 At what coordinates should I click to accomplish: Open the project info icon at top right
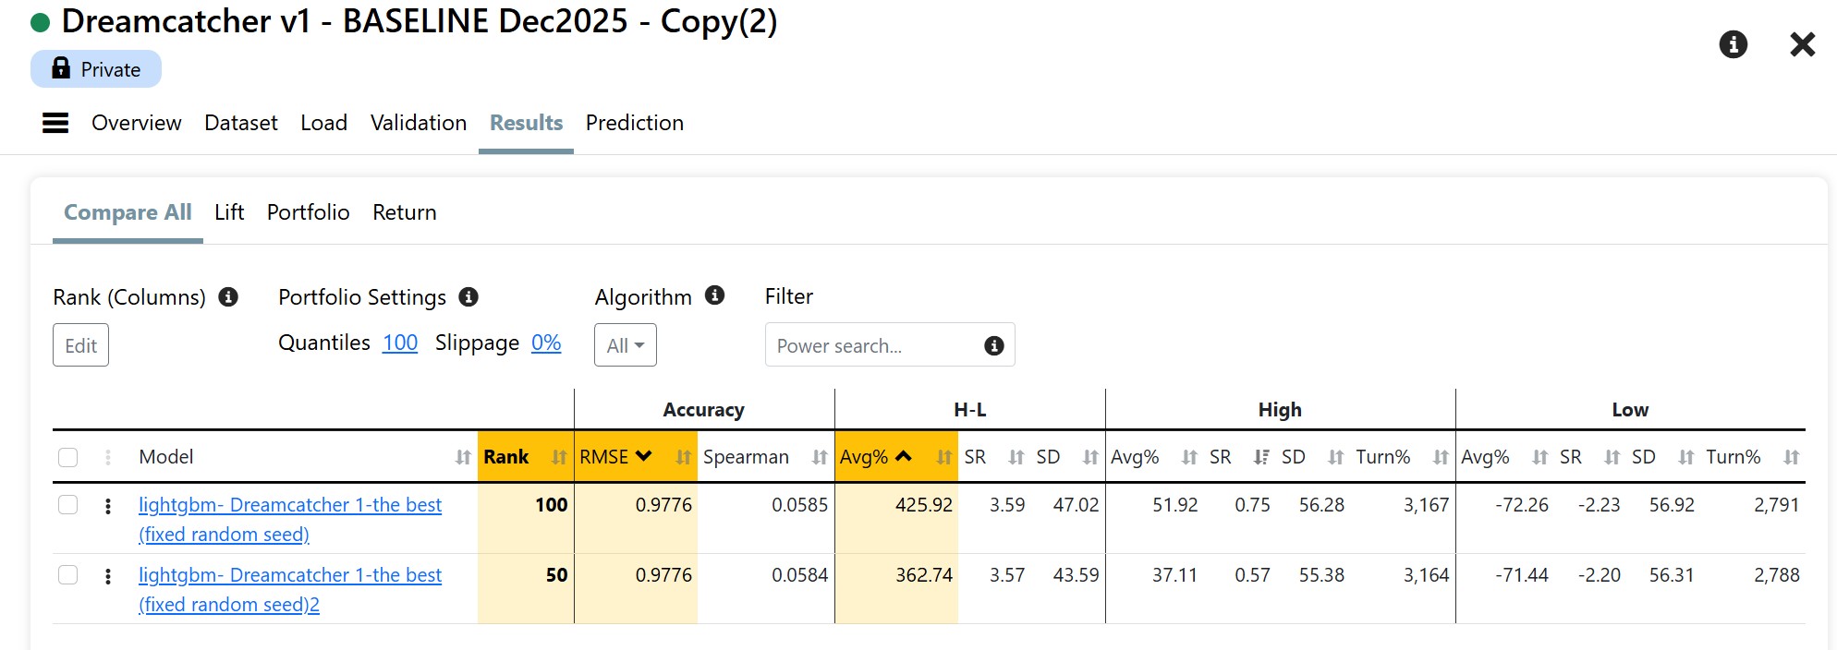tap(1733, 44)
